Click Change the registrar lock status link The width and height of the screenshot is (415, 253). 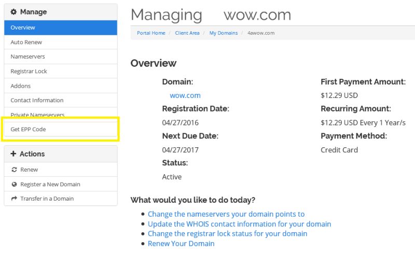pyautogui.click(x=227, y=234)
